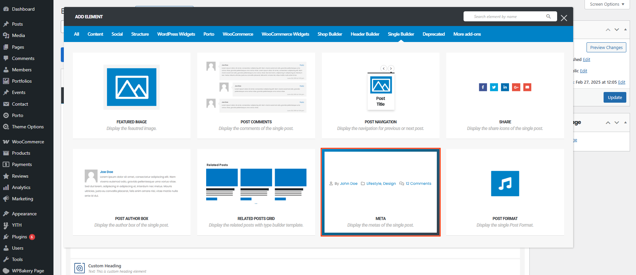This screenshot has width=636, height=275.
Task: Switch to the Content tab
Action: pos(95,34)
